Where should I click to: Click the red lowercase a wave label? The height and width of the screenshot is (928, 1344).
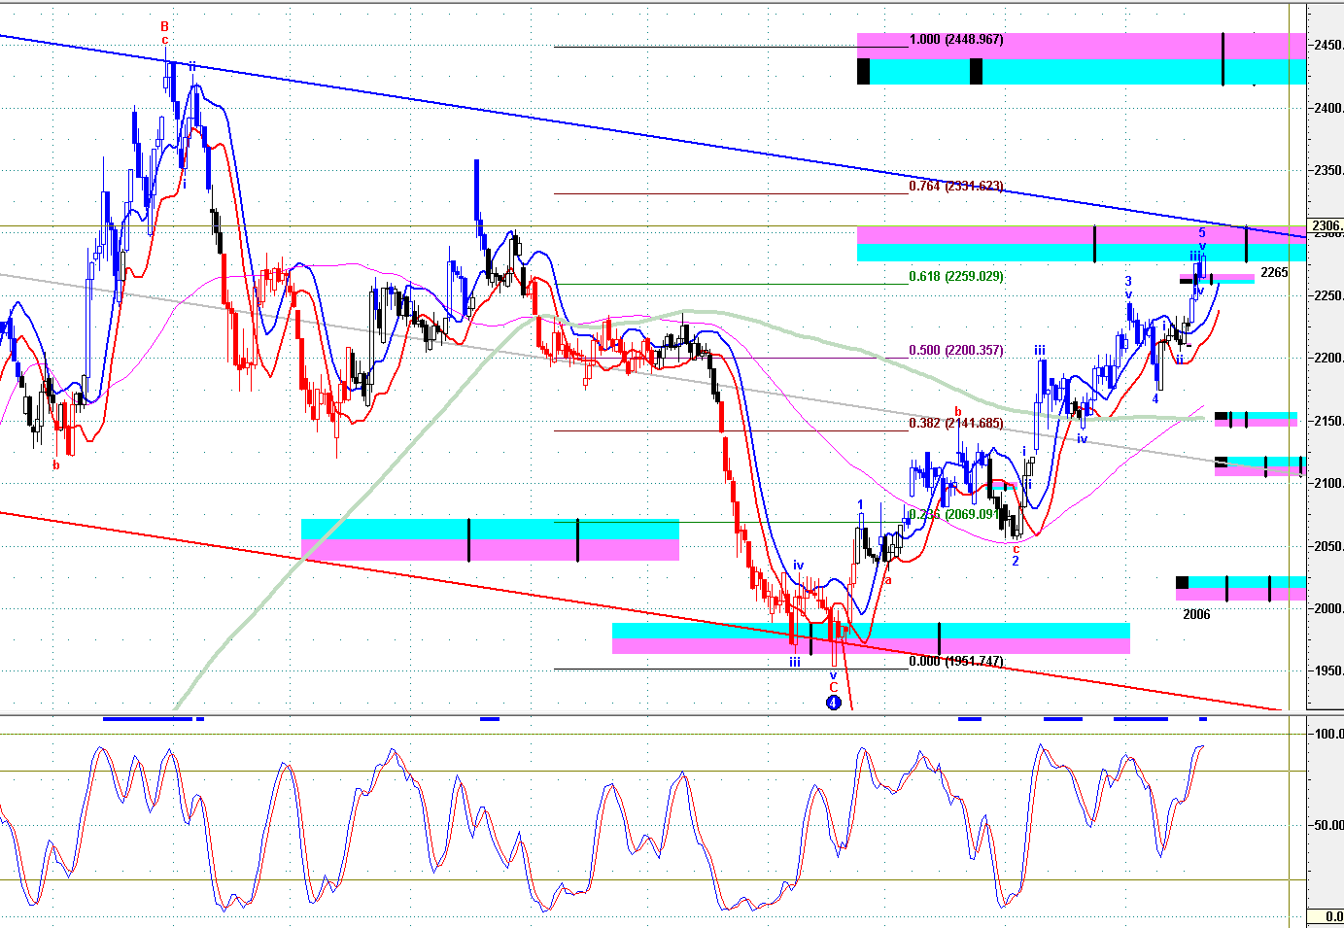point(888,581)
